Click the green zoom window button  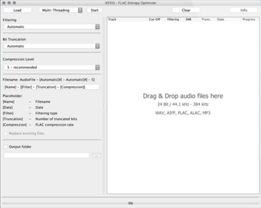tap(14, 2)
